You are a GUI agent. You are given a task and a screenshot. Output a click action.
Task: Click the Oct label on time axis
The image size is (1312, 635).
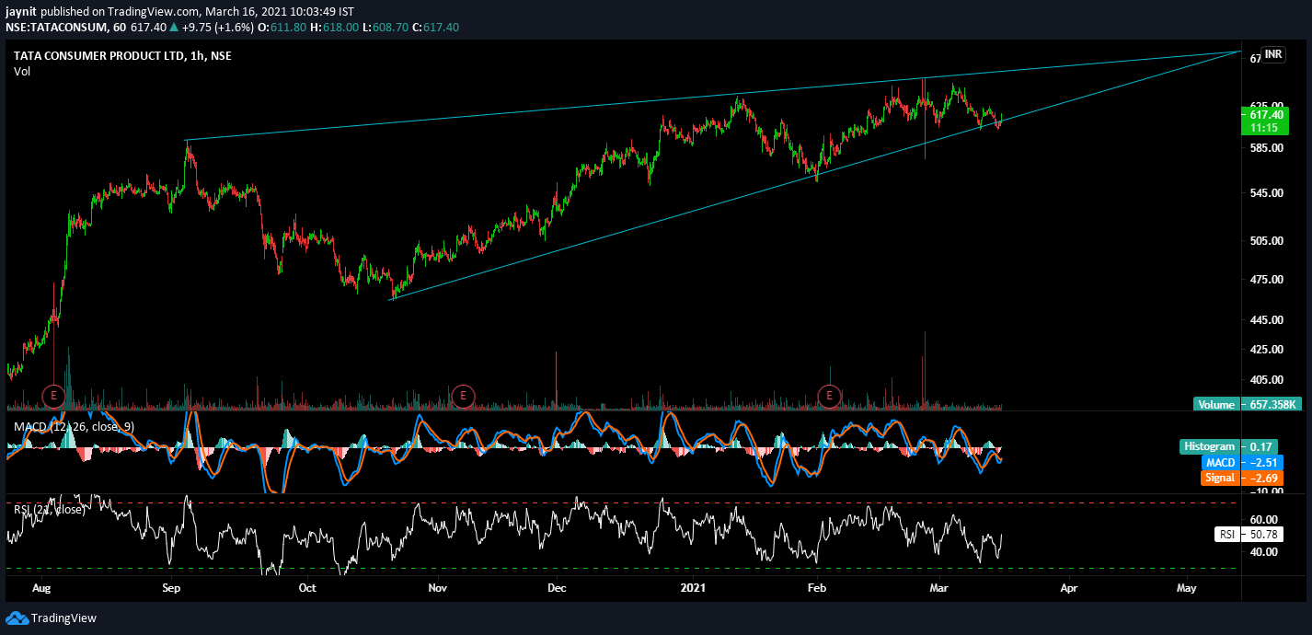(307, 587)
